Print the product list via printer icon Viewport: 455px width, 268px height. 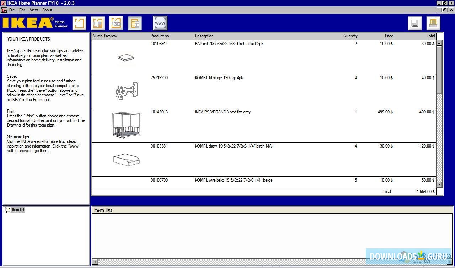pos(433,23)
